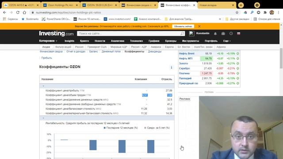The image size is (283, 159).
Task: Open a new tab with the plus button
Action: (241, 5)
